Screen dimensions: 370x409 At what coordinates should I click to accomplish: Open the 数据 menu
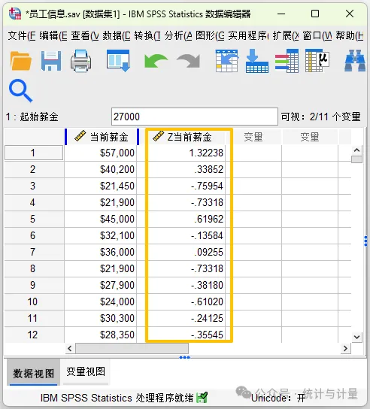click(117, 36)
